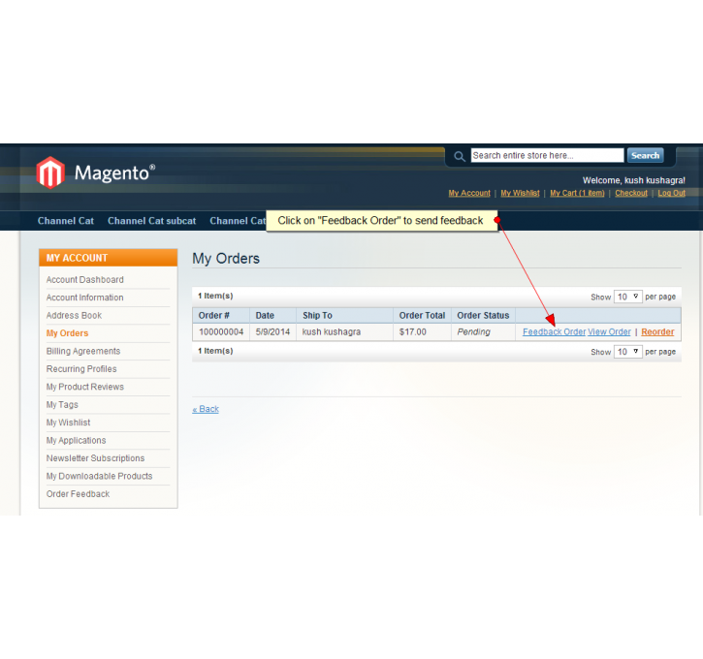Open the bottom Show per page dropdown

(x=627, y=352)
